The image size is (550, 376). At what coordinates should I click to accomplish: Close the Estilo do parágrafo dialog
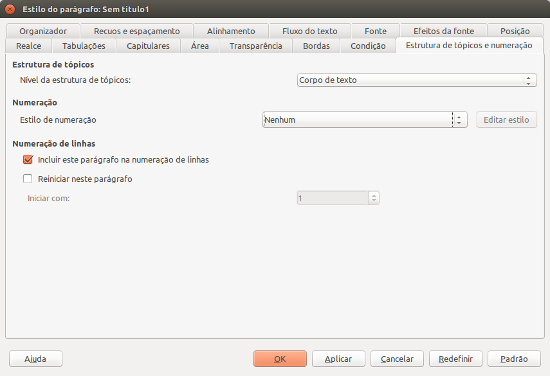coord(10,9)
